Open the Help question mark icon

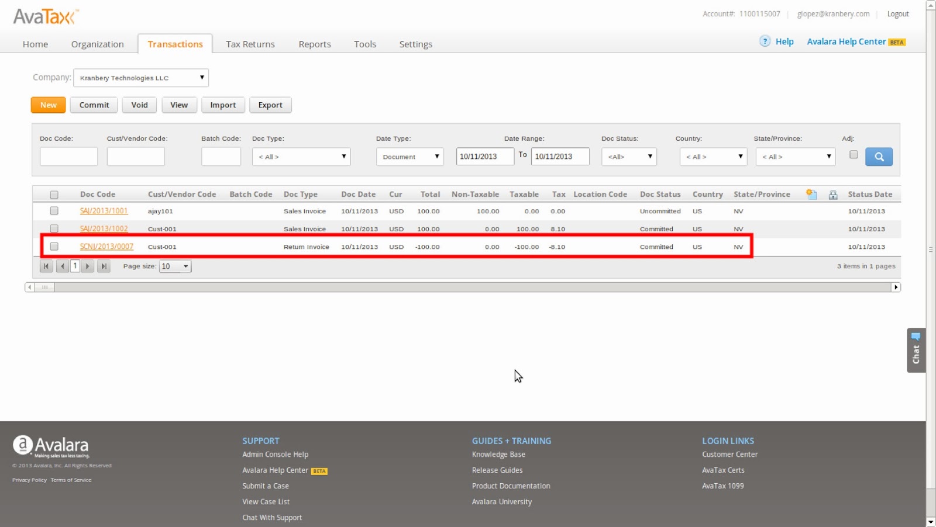[x=765, y=41]
